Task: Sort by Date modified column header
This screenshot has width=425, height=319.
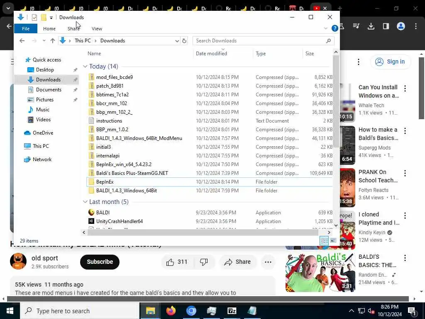Action: 211,54
